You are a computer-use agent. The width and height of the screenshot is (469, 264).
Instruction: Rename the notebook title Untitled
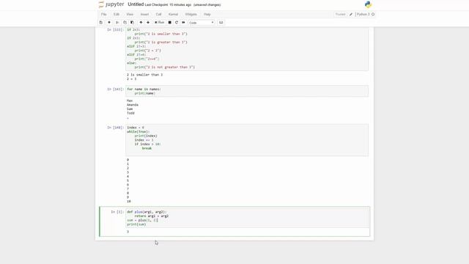click(x=136, y=4)
